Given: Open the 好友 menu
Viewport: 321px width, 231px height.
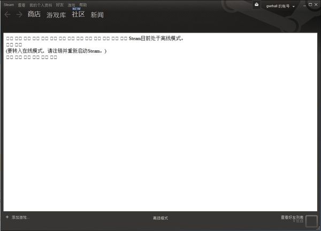Looking at the screenshot, I should (60, 5).
